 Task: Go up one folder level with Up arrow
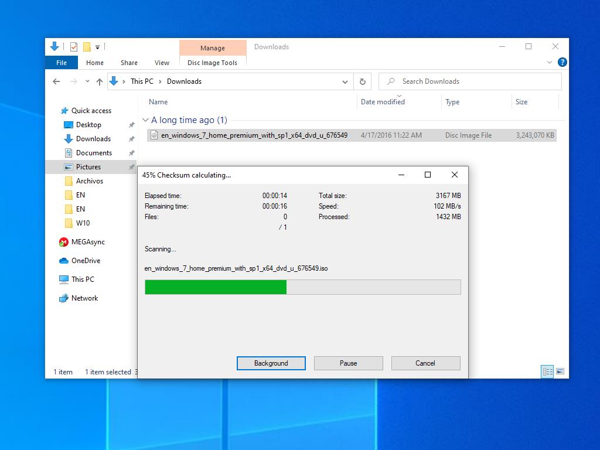tap(100, 81)
